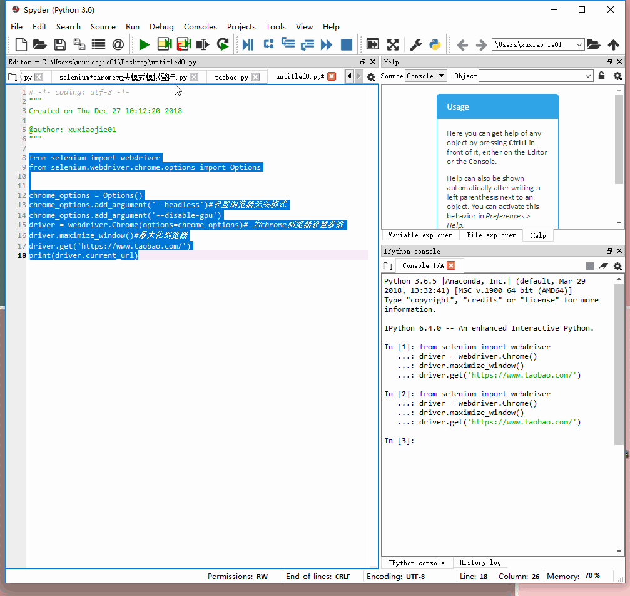Image resolution: width=630 pixels, height=596 pixels.
Task: Open Preferences wrench icon
Action: point(415,44)
